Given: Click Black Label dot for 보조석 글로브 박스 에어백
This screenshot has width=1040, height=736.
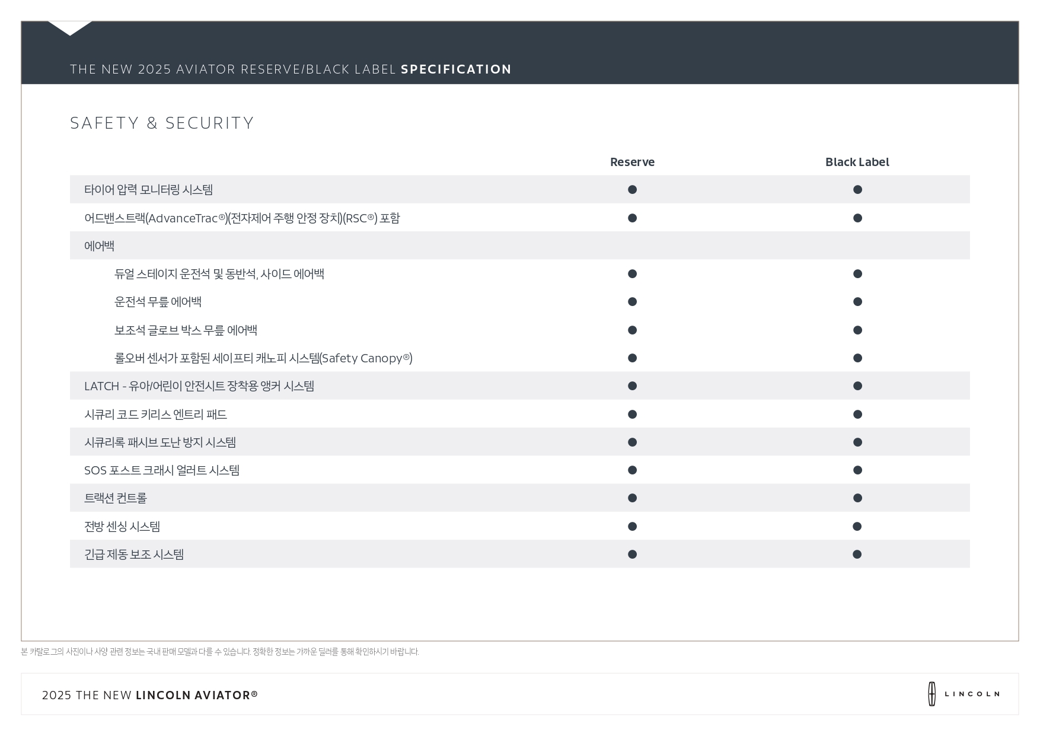Looking at the screenshot, I should [857, 330].
